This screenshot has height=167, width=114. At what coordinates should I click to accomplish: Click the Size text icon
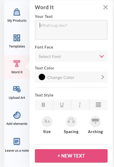(47, 122)
